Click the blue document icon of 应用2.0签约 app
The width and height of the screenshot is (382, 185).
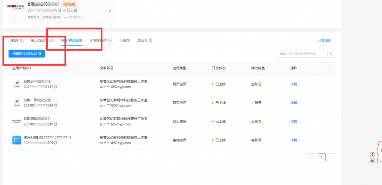tap(17, 140)
